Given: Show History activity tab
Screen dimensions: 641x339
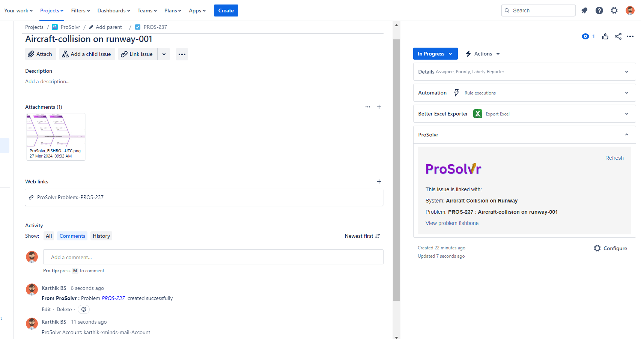Looking at the screenshot, I should click(101, 236).
